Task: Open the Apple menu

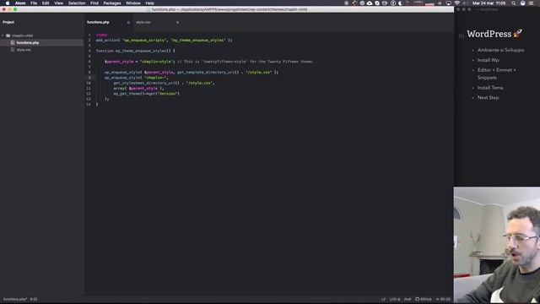Action: pyautogui.click(x=8, y=3)
